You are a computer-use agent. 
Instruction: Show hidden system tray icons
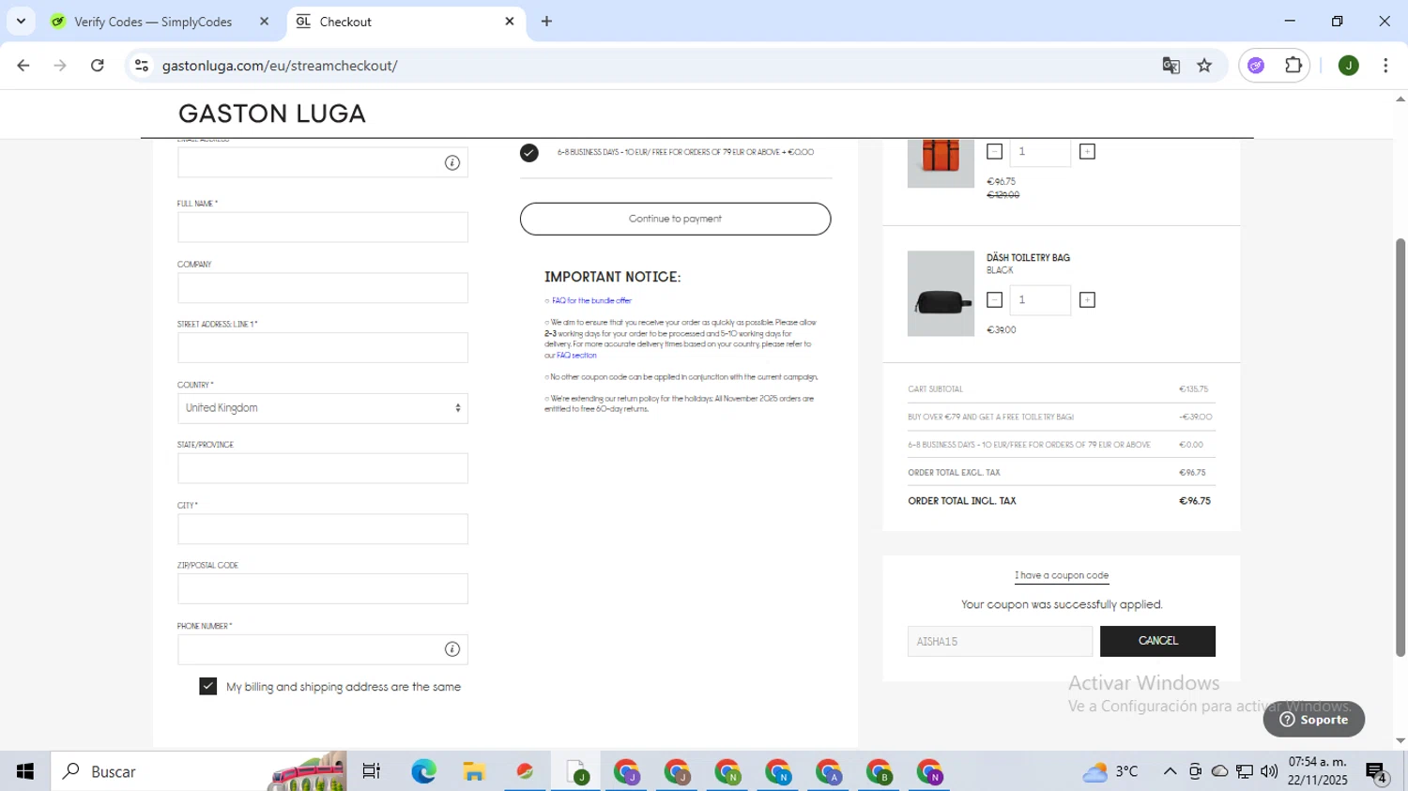(1170, 771)
